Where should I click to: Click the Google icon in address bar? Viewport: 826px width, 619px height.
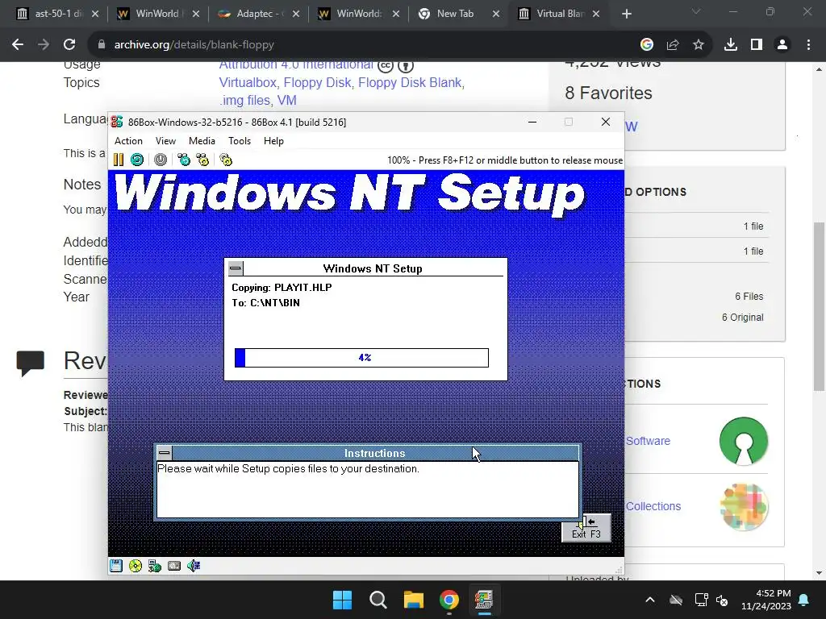click(647, 45)
